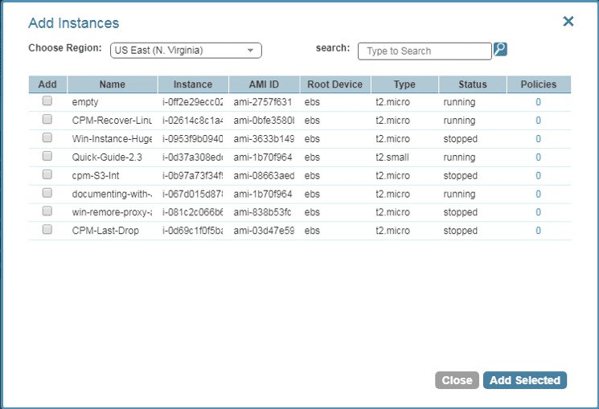
Task: Open policies count for empty instance
Action: (x=538, y=102)
